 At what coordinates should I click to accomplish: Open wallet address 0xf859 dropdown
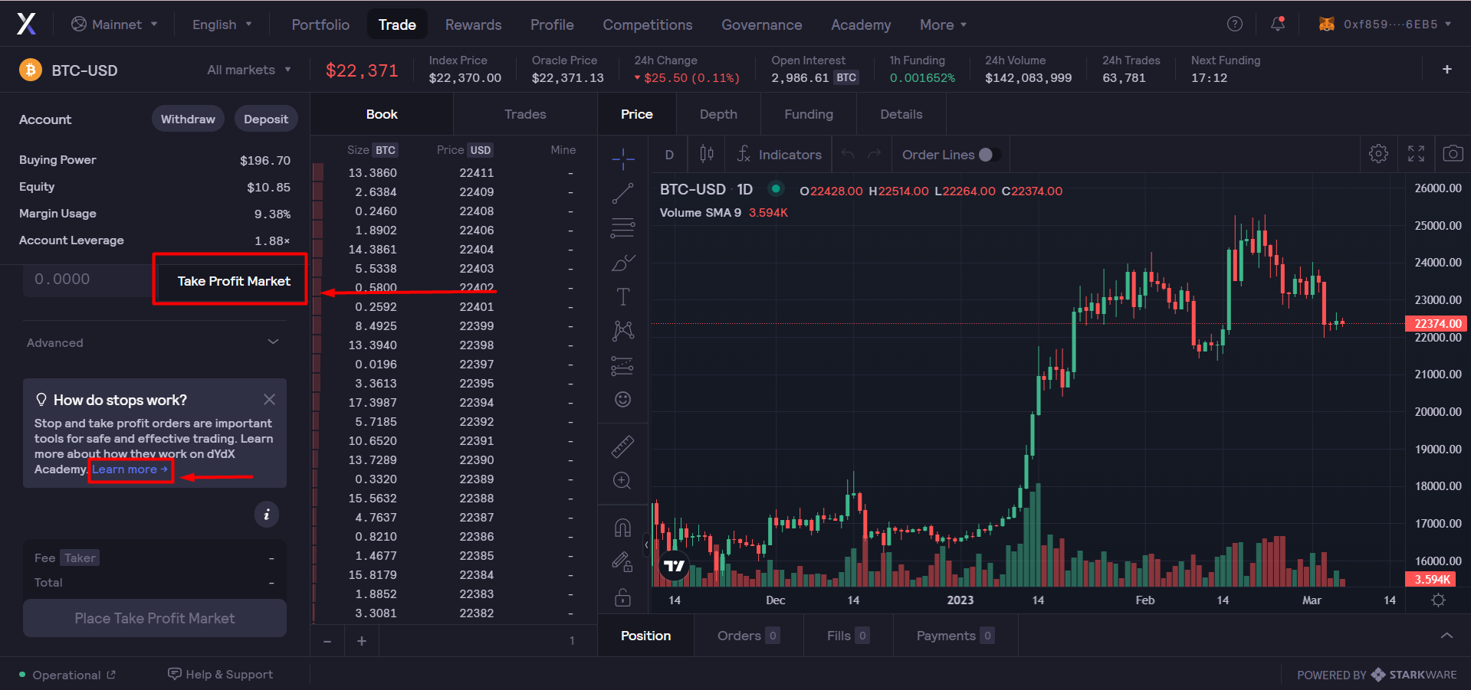[1384, 24]
